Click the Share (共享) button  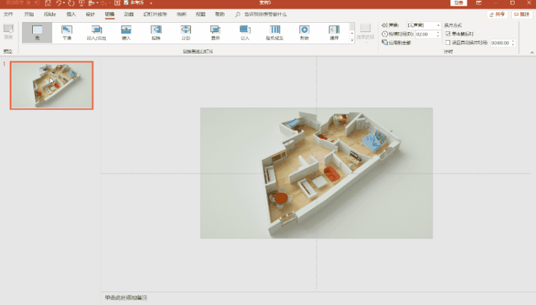click(x=497, y=14)
